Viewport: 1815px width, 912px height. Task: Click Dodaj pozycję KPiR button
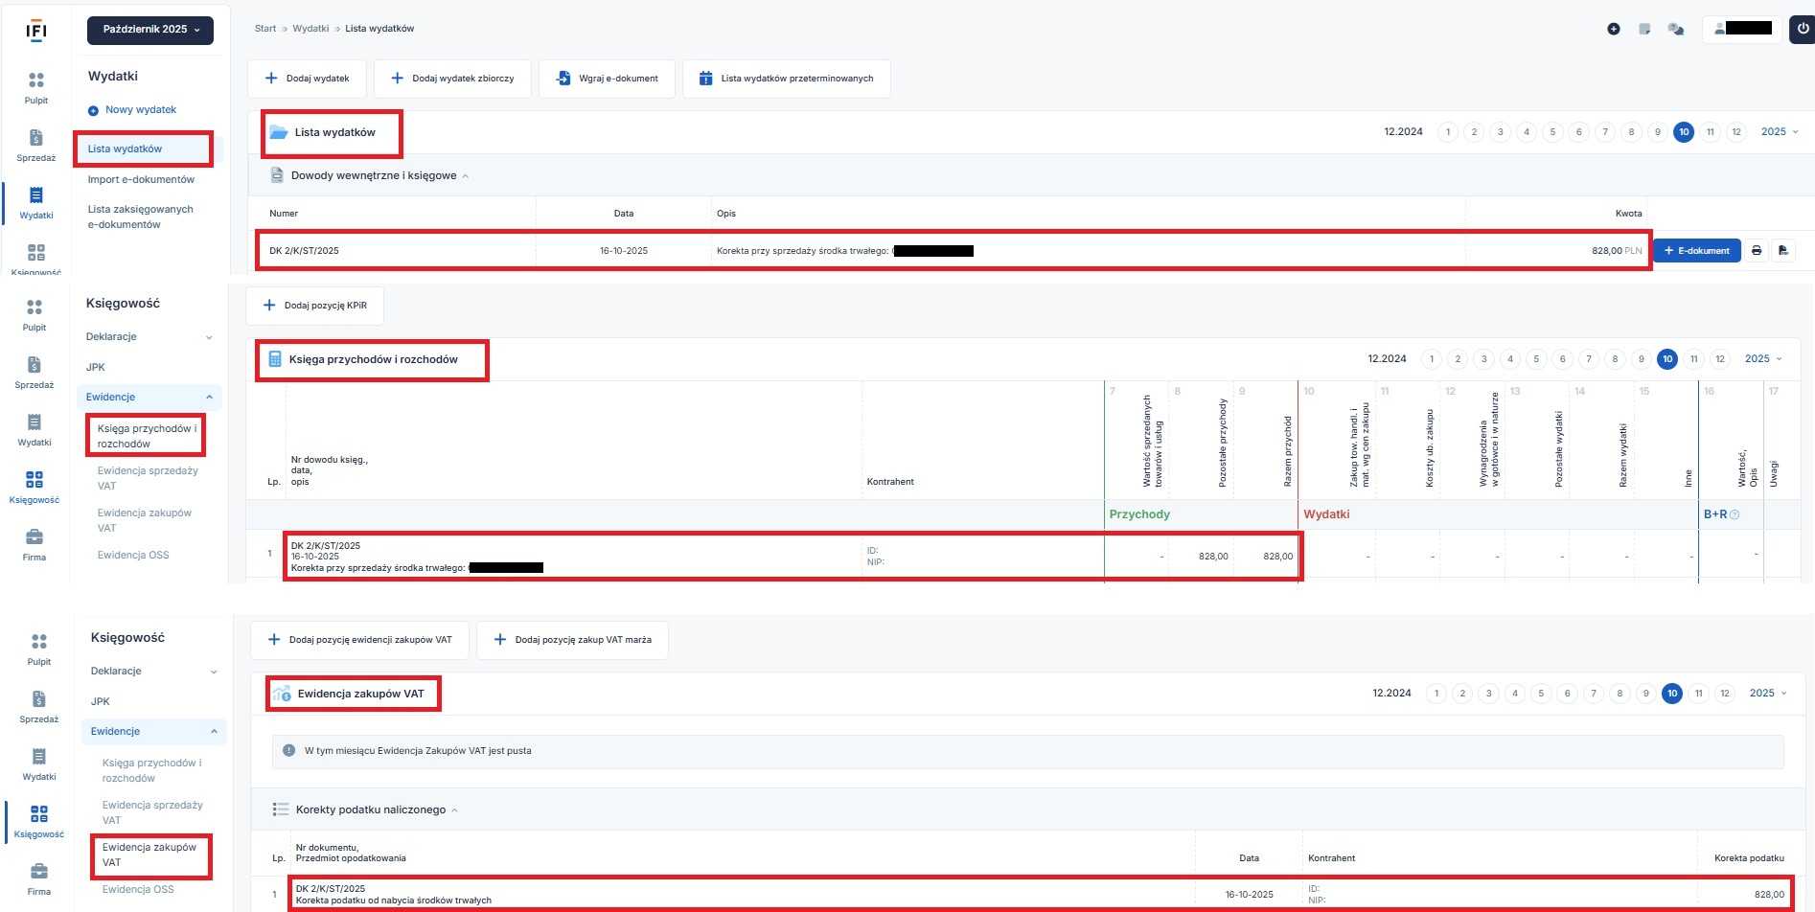pyautogui.click(x=315, y=306)
